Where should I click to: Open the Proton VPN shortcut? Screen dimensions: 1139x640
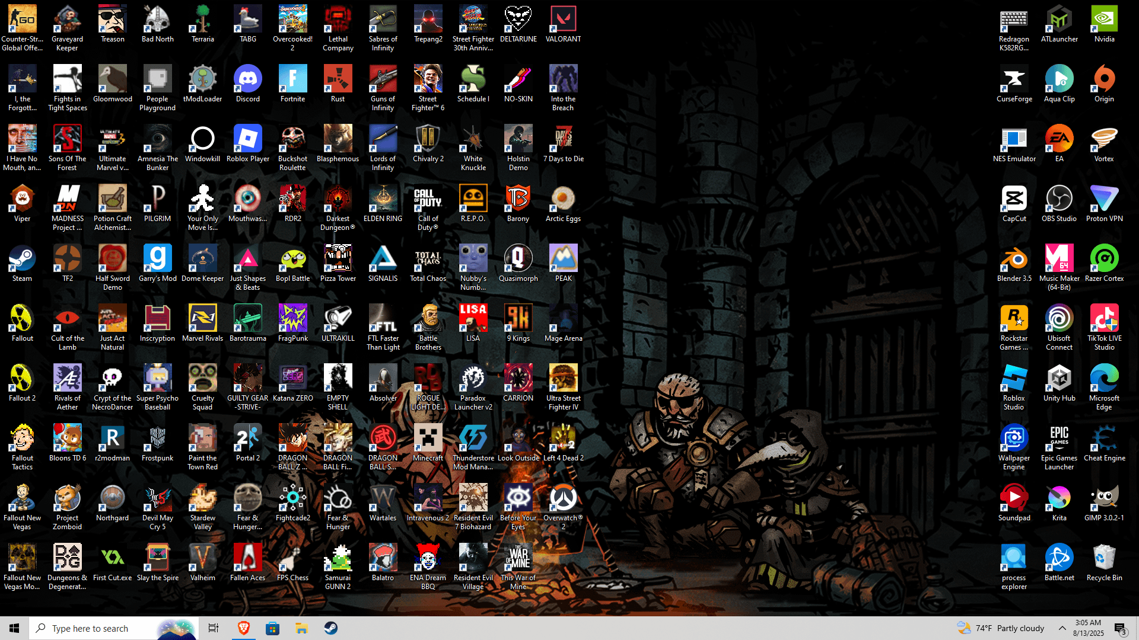click(1105, 204)
